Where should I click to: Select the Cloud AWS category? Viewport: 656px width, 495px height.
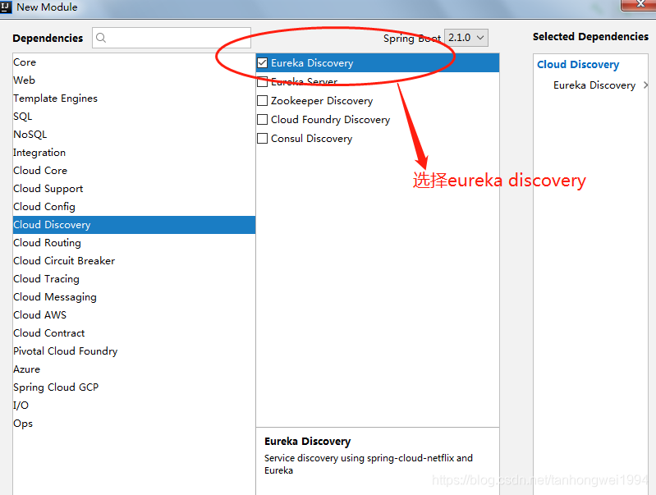pos(134,314)
